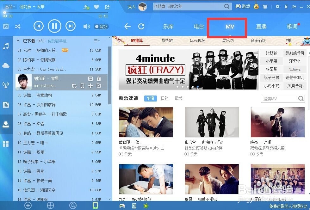
Task: Click the 武媚娘传奇 tag button
Action: 295,53
